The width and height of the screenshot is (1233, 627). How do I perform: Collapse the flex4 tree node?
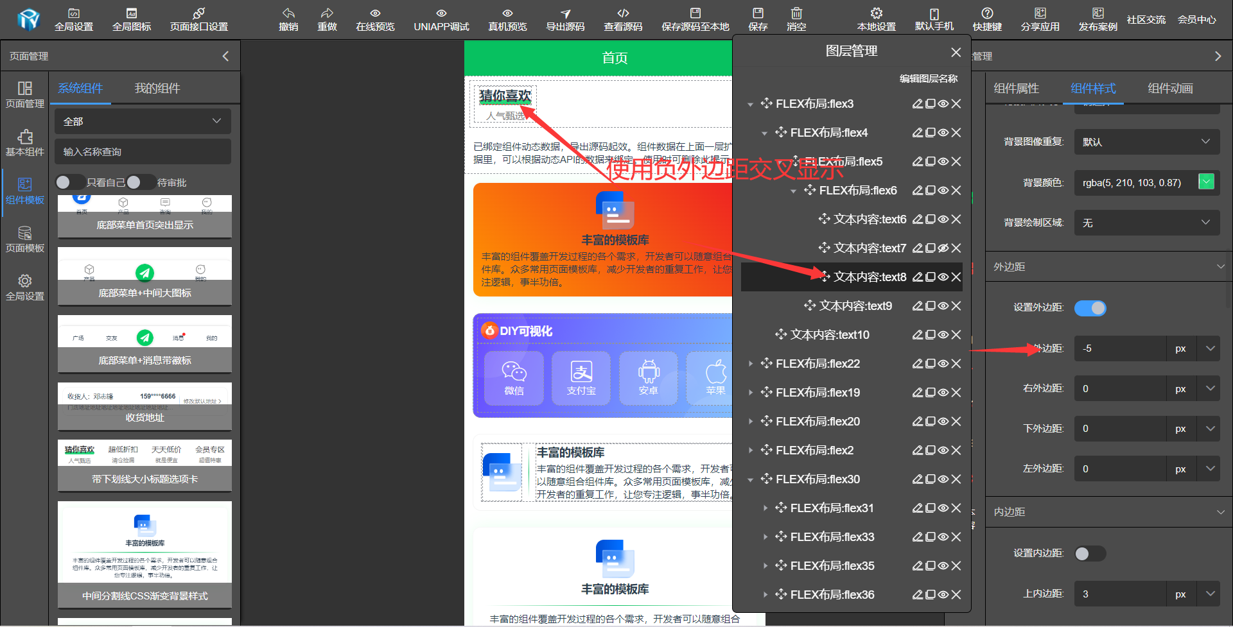(764, 133)
